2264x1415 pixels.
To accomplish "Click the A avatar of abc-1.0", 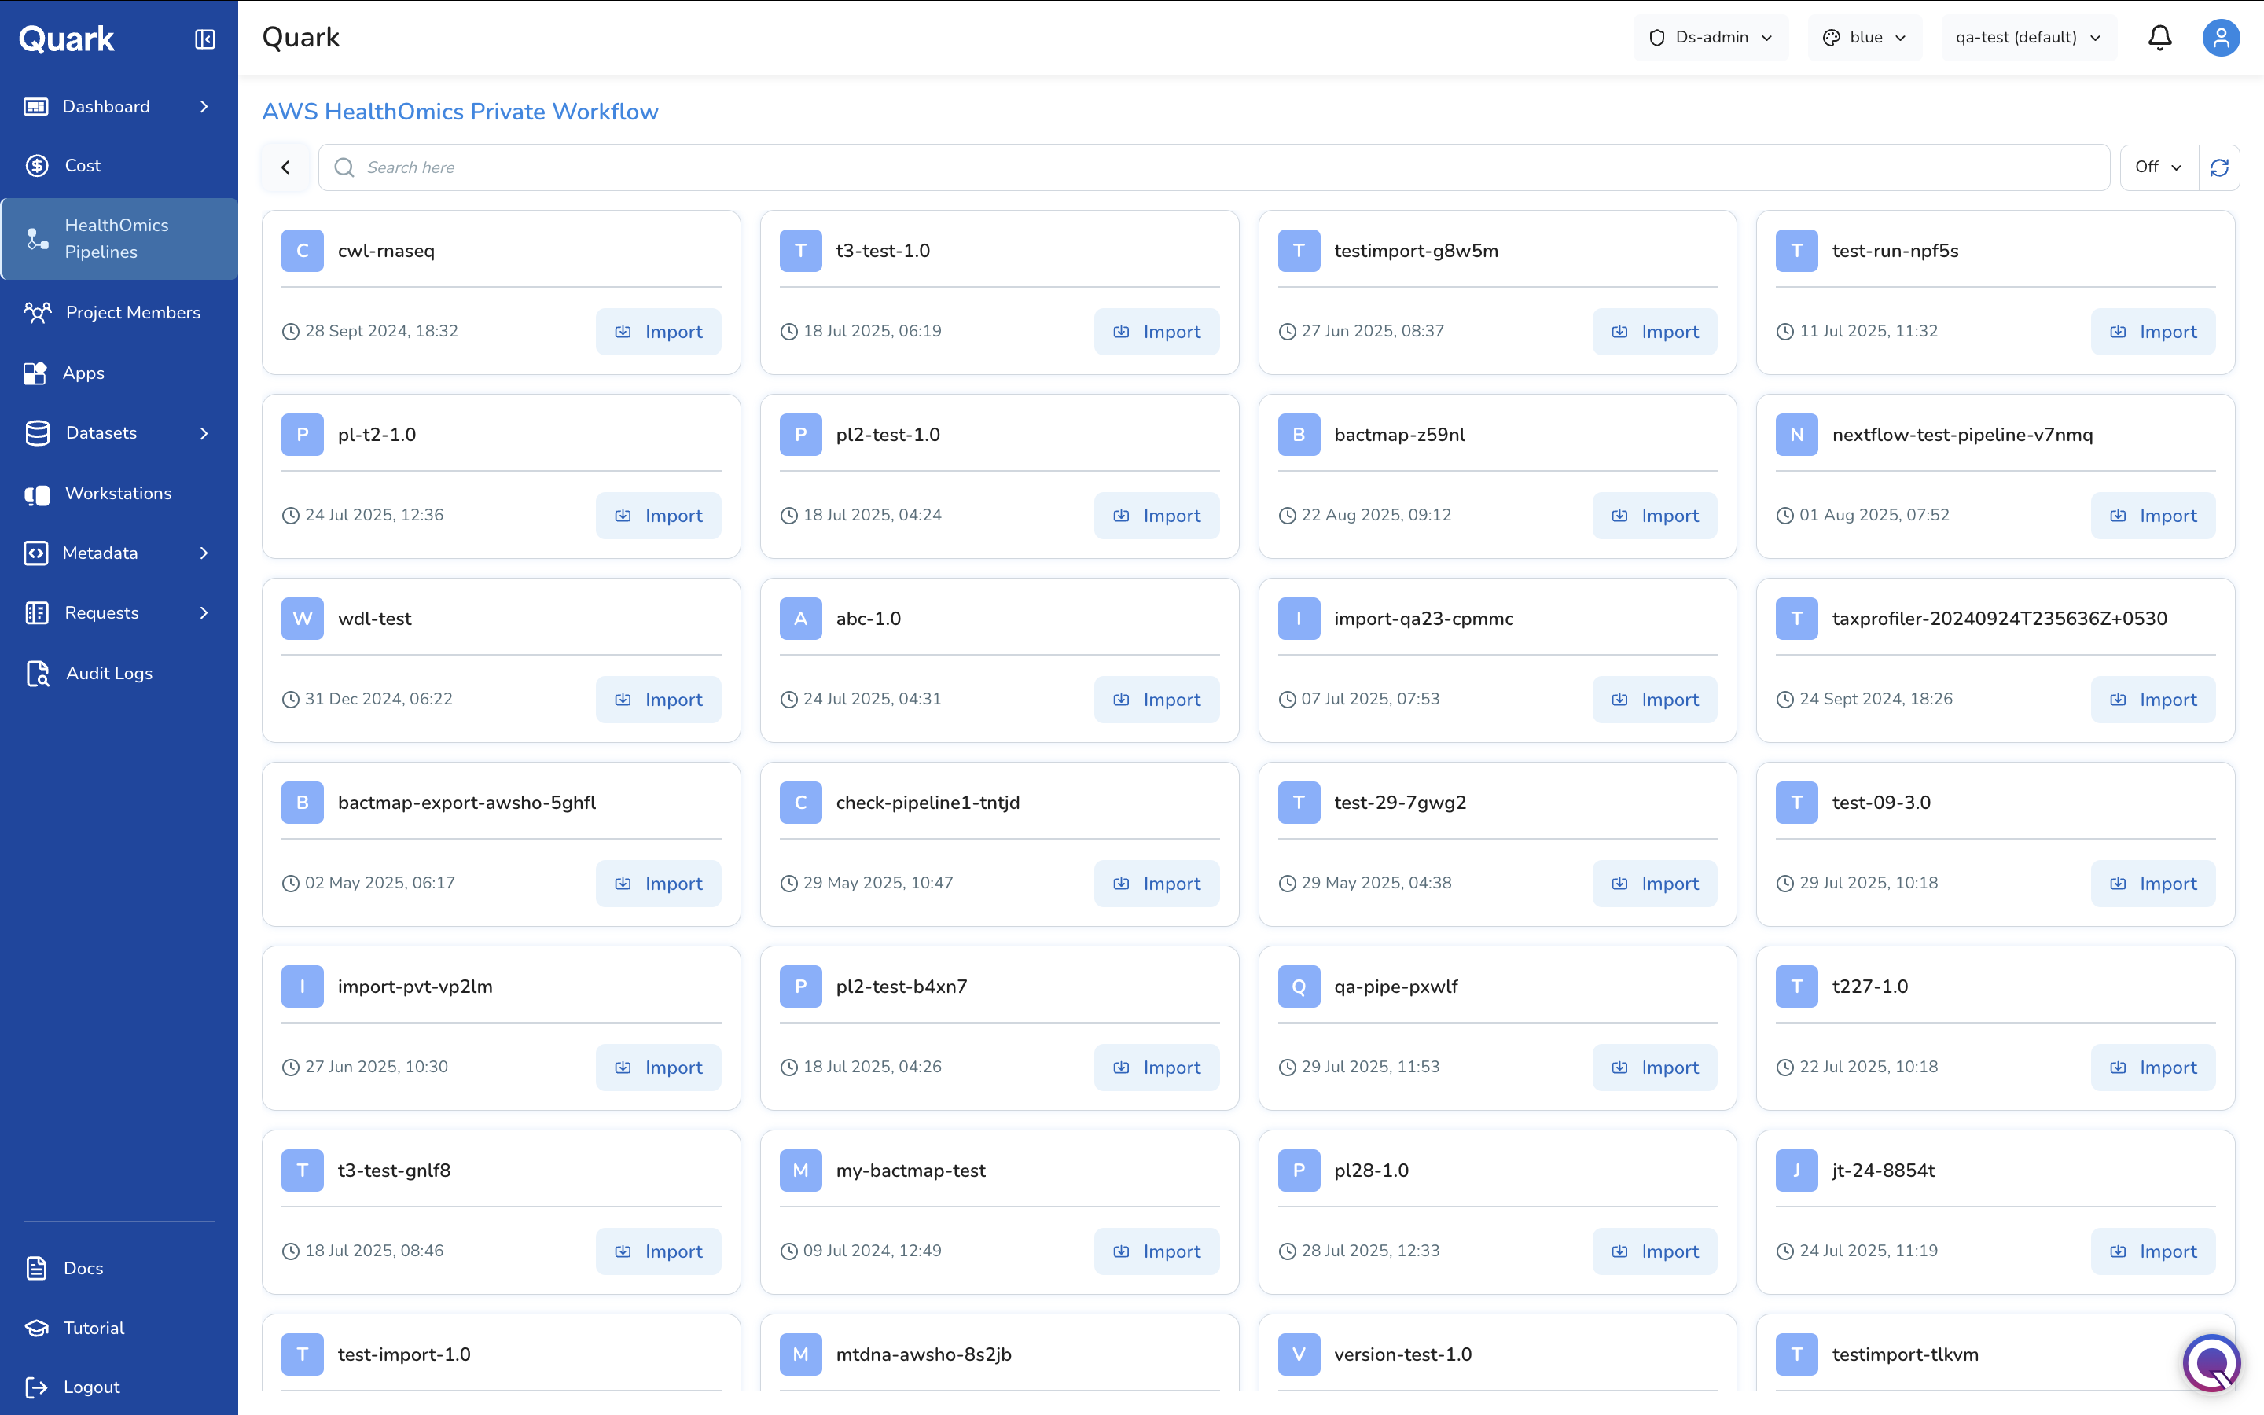I will 801,619.
